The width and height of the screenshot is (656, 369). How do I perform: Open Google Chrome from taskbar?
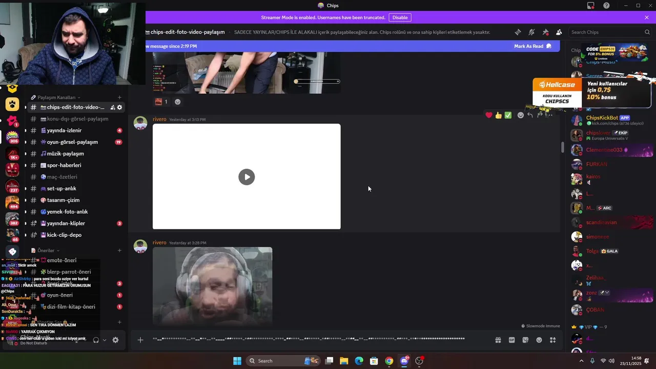click(x=389, y=361)
